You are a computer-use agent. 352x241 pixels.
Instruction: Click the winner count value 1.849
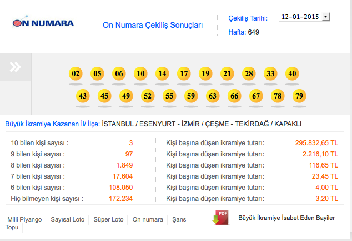pyautogui.click(x=124, y=165)
